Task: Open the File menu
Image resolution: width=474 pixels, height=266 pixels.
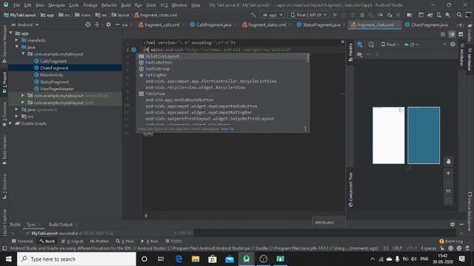Action: (x=16, y=5)
